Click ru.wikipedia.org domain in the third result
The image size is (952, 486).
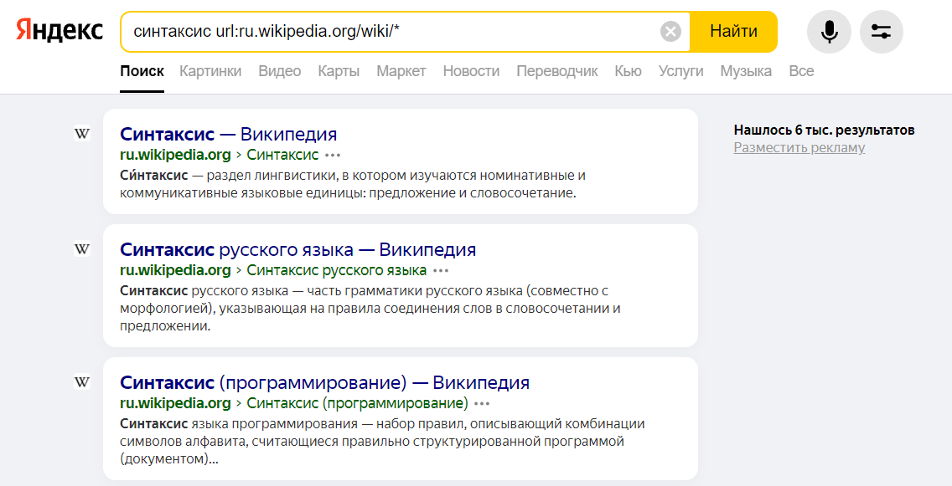[x=175, y=403]
